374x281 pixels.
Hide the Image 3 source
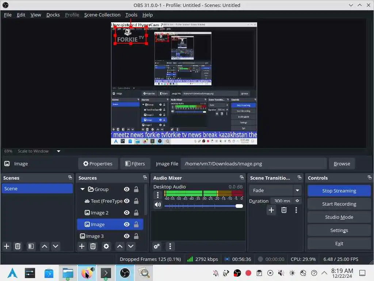point(127,236)
